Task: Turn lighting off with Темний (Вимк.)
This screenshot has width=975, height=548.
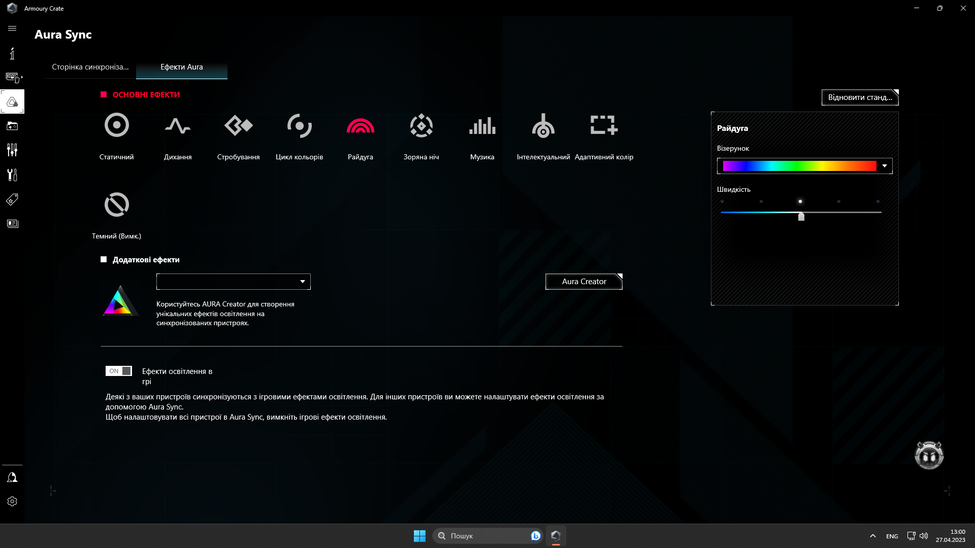Action: (116, 215)
